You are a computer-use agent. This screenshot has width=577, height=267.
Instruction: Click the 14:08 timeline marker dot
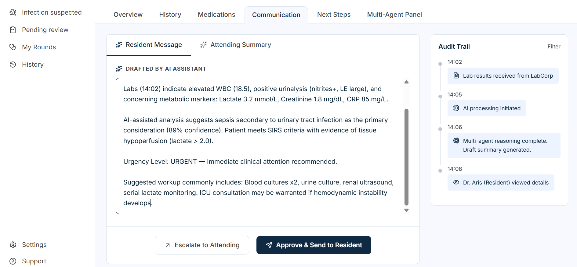440,171
